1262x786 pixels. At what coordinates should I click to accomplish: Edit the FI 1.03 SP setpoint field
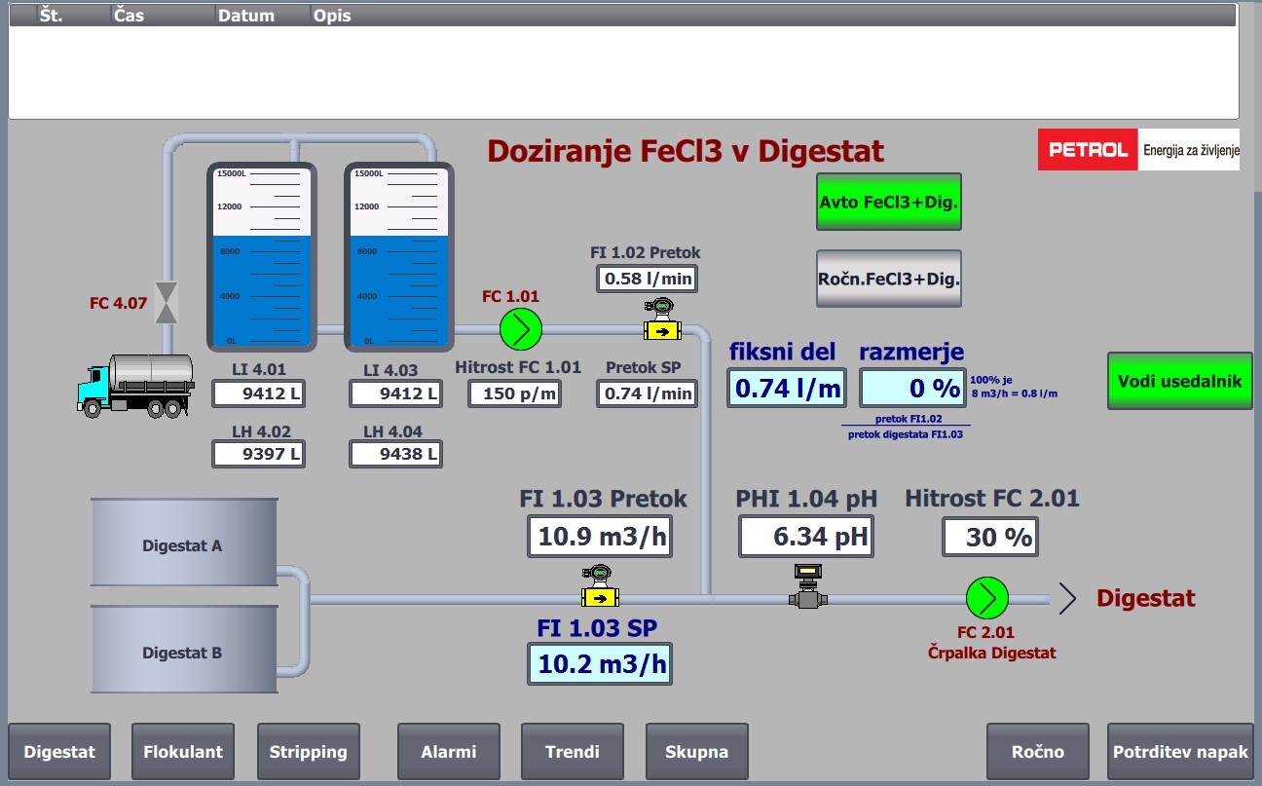point(601,664)
